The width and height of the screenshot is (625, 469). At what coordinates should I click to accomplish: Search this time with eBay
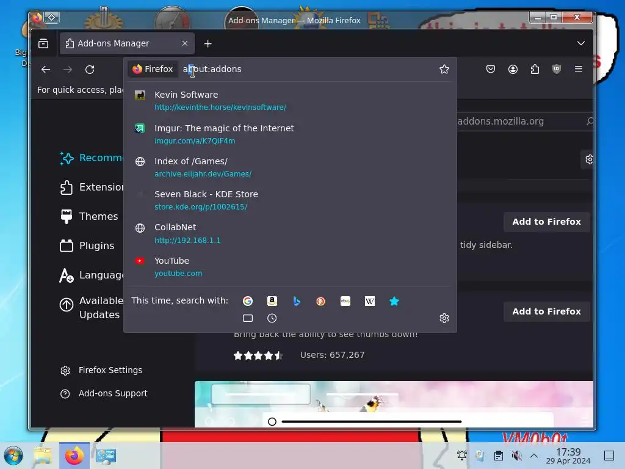[x=345, y=301]
